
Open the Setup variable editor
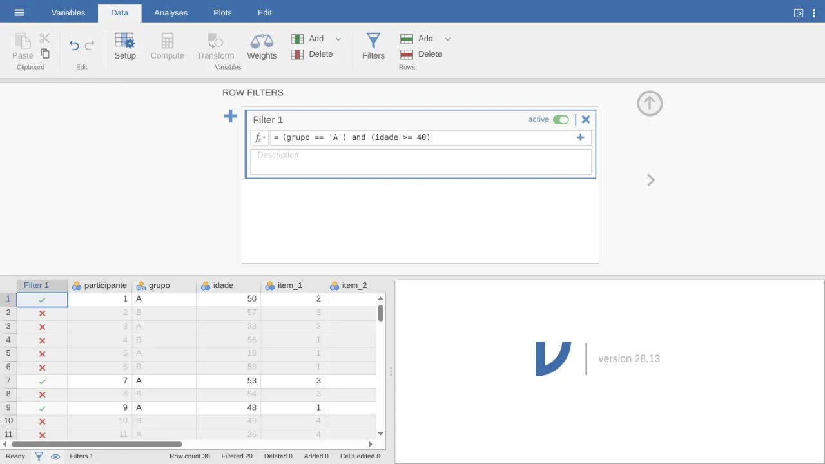(x=125, y=46)
